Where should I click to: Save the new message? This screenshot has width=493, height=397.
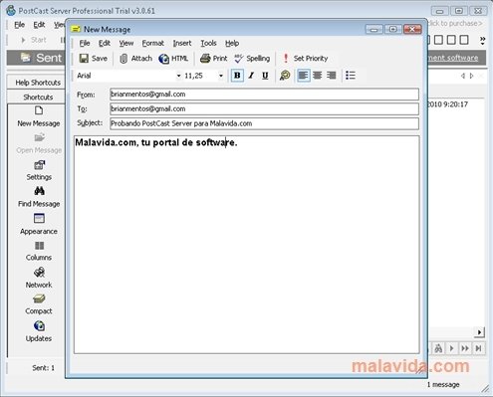tap(94, 59)
